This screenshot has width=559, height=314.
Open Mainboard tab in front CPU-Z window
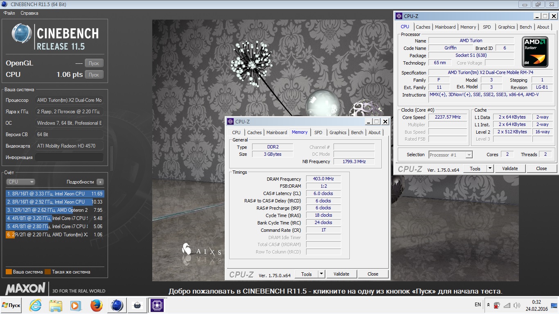tap(277, 132)
